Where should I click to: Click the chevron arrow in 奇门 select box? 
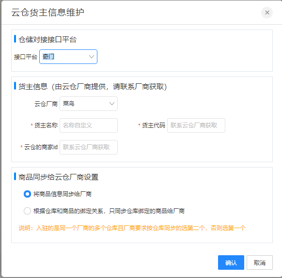click(x=92, y=57)
